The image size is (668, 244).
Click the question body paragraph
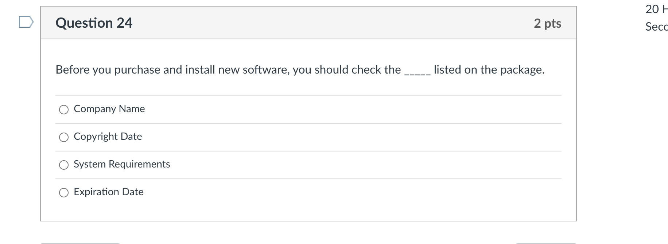[299, 70]
